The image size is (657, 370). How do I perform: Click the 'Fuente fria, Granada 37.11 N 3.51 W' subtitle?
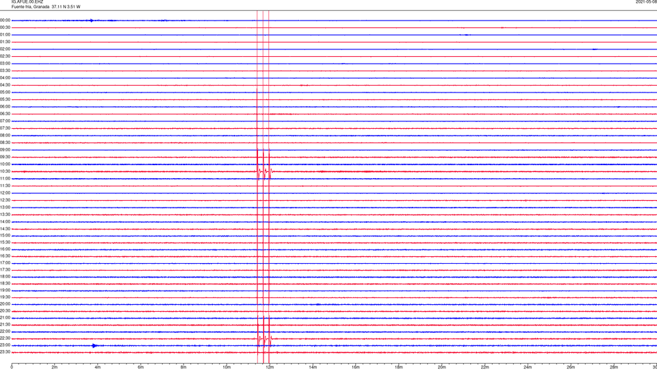[x=46, y=7]
